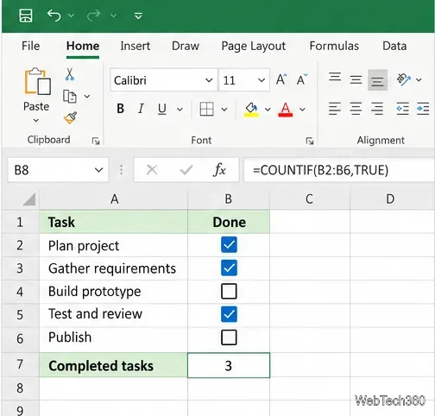Click the formula bar with COUNTIF formula
The width and height of the screenshot is (435, 416).
coord(339,170)
